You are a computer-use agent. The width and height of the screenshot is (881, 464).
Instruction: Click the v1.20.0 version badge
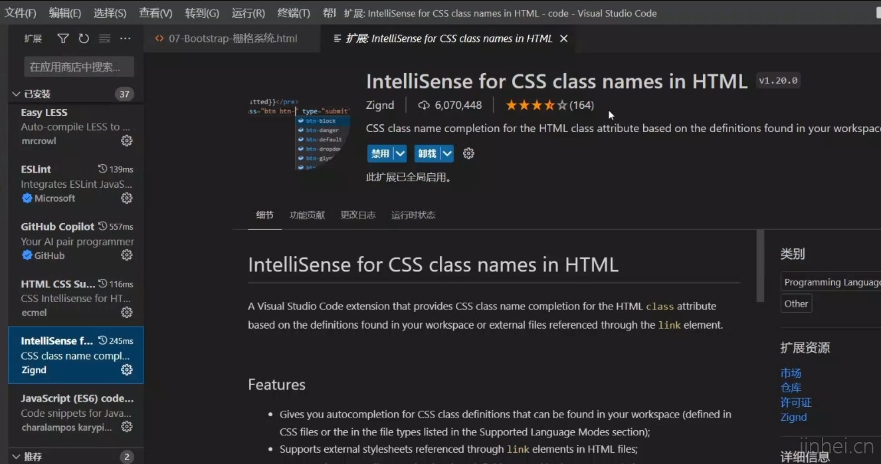pyautogui.click(x=779, y=80)
